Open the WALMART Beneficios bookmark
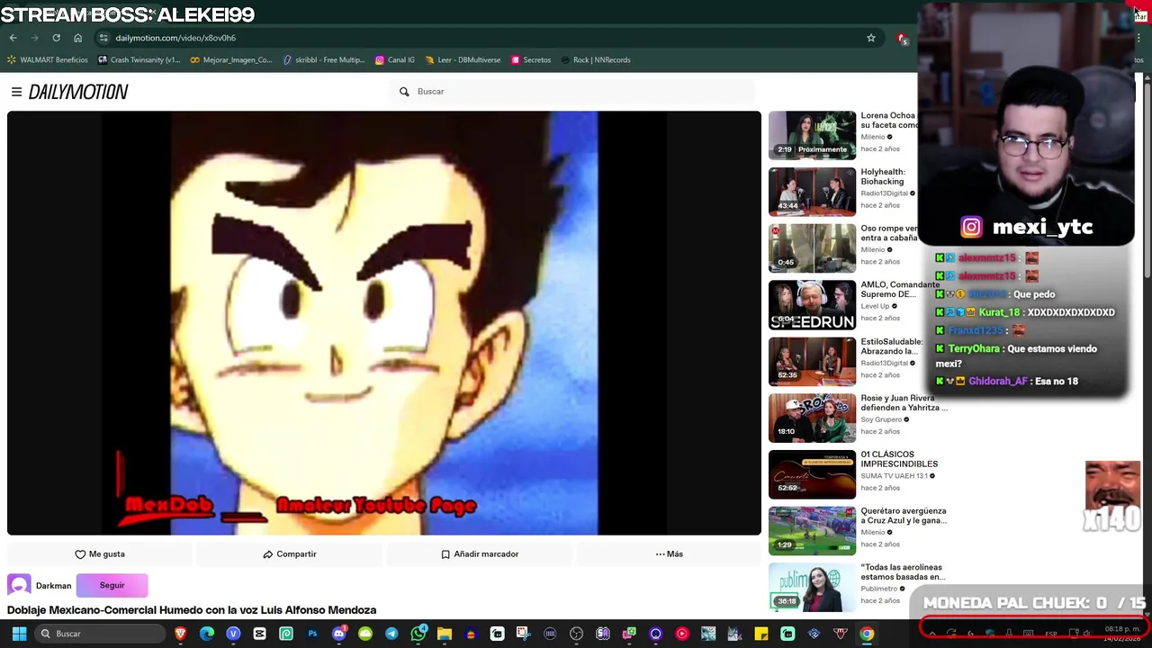1152x648 pixels. (x=47, y=60)
